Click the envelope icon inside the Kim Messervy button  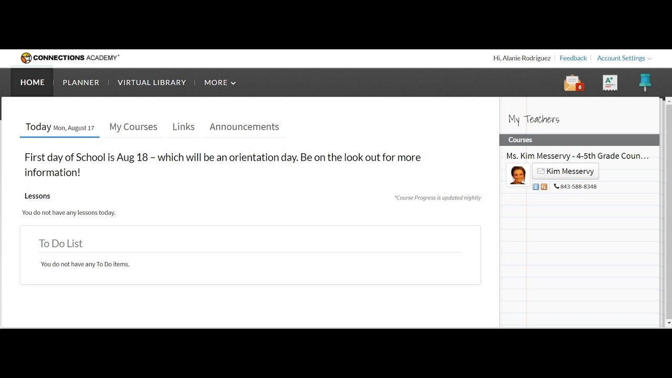click(541, 171)
